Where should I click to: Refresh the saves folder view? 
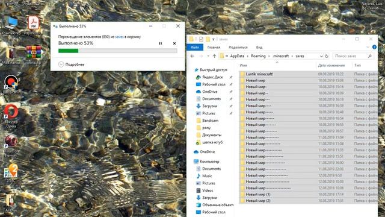(327, 56)
